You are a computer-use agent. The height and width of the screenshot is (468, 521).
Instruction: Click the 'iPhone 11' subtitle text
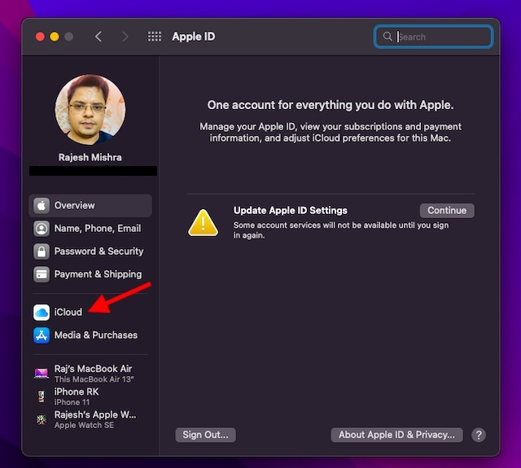(72, 402)
